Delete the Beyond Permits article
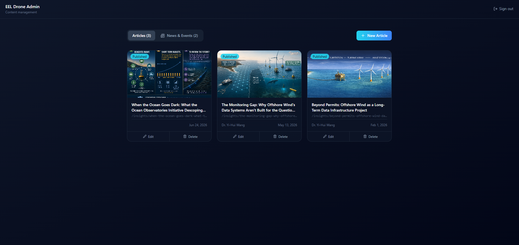Viewport: 519px width, 245px height. pos(371,136)
